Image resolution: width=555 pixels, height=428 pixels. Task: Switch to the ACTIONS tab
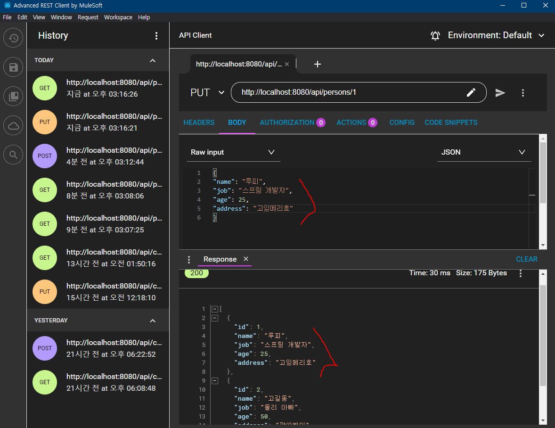[x=357, y=123]
